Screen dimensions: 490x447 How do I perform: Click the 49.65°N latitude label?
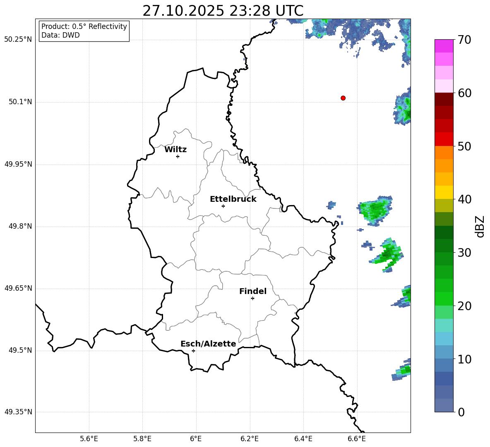(18, 288)
